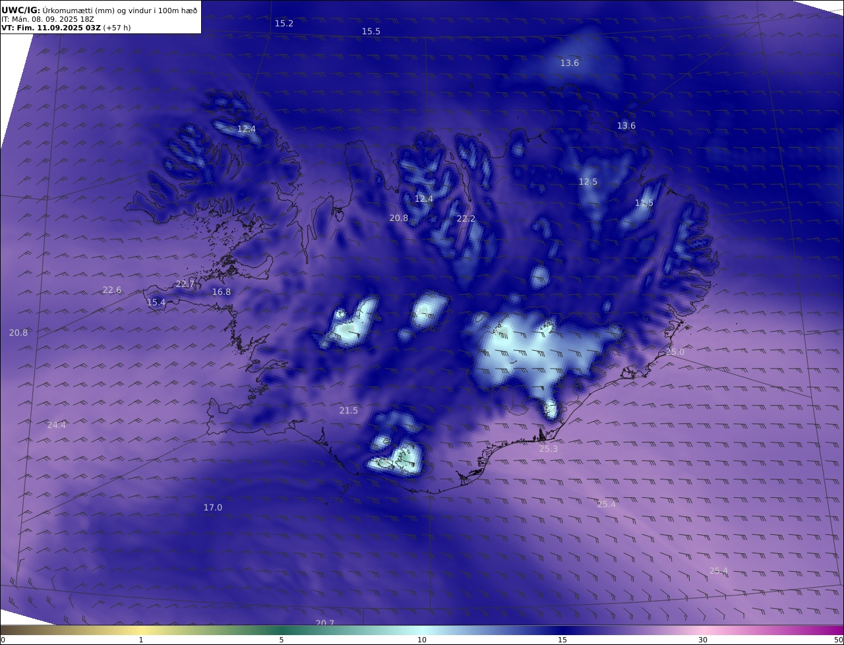The height and width of the screenshot is (645, 844).
Task: Click the map value 22.6
Action: 112,290
